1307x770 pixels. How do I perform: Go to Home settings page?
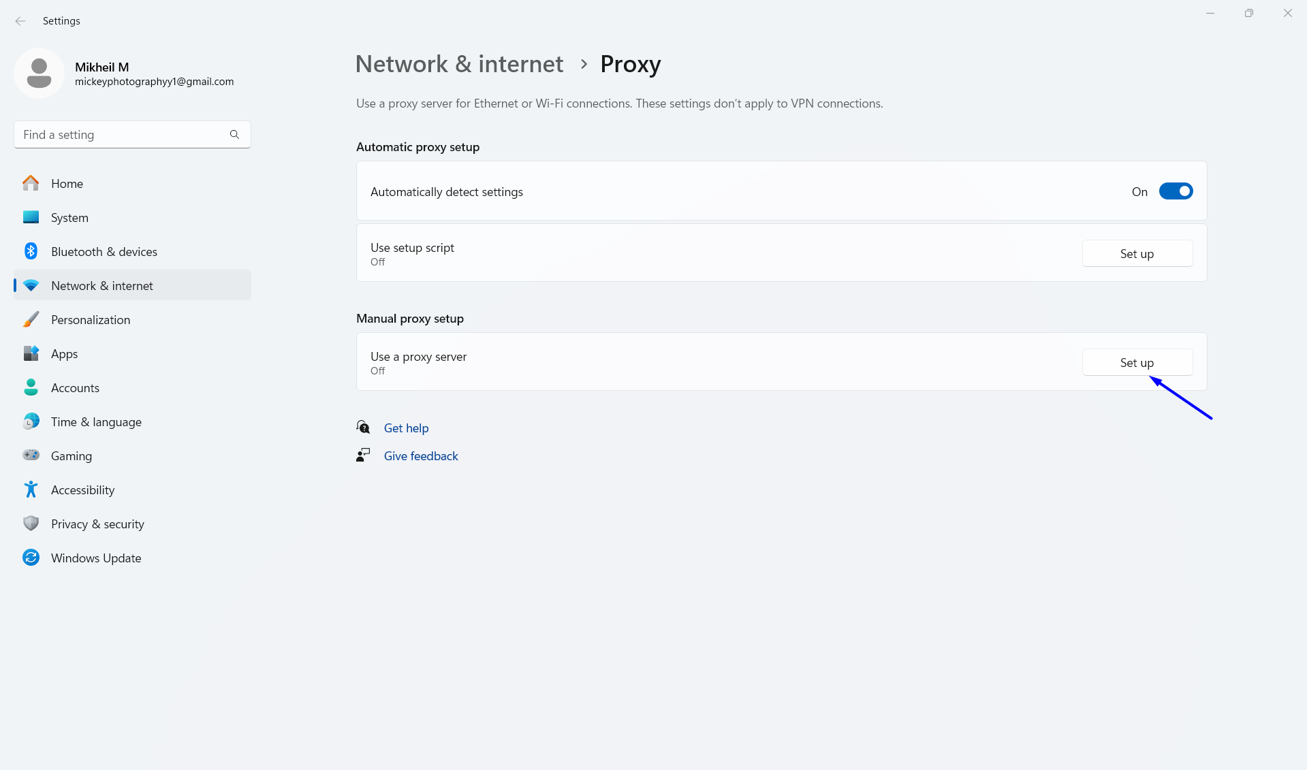(x=67, y=183)
